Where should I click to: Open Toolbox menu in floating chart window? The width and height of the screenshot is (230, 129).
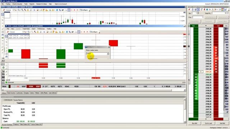49,29
